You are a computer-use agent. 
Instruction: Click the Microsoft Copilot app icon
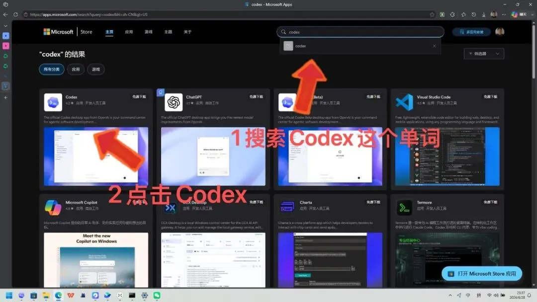point(53,208)
